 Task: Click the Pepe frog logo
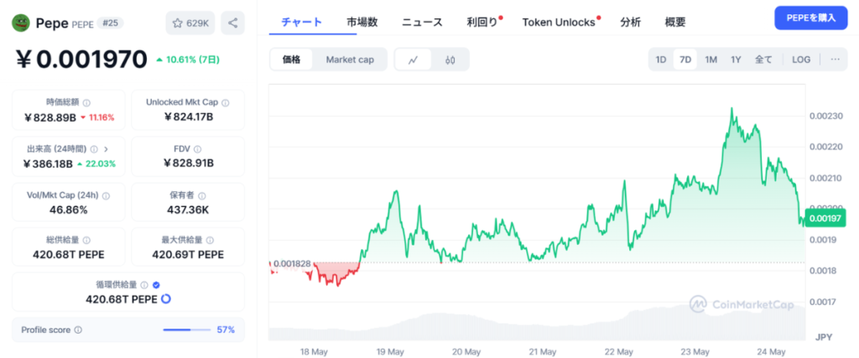21,23
